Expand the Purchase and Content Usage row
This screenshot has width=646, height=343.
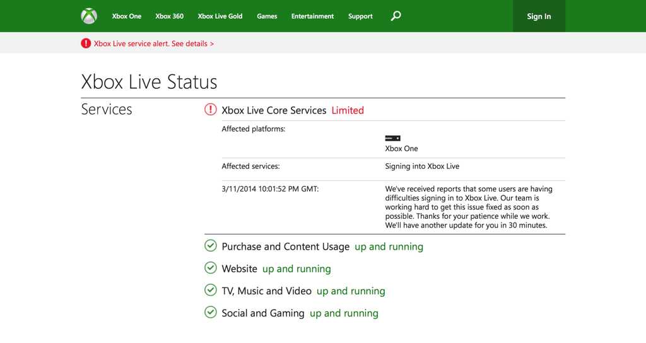285,247
